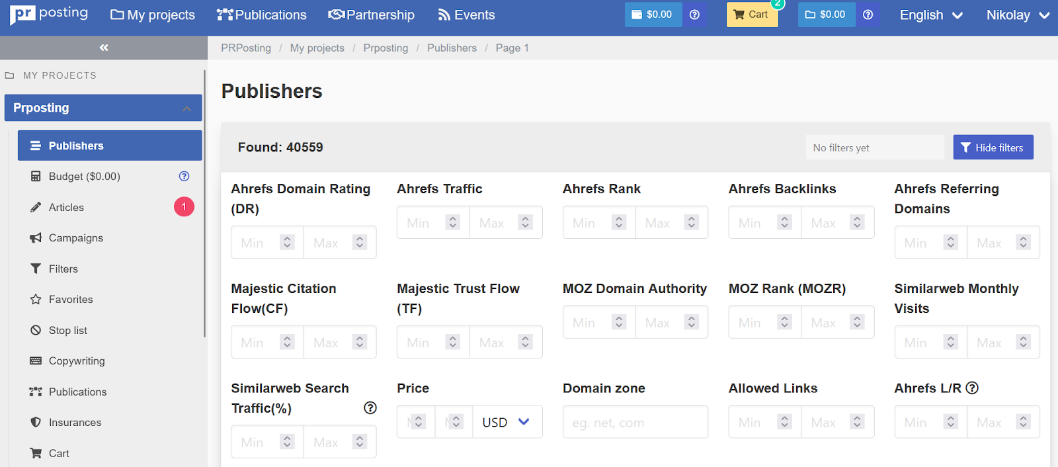This screenshot has height=467, width=1058.
Task: Click the Hide filters button
Action: [993, 148]
